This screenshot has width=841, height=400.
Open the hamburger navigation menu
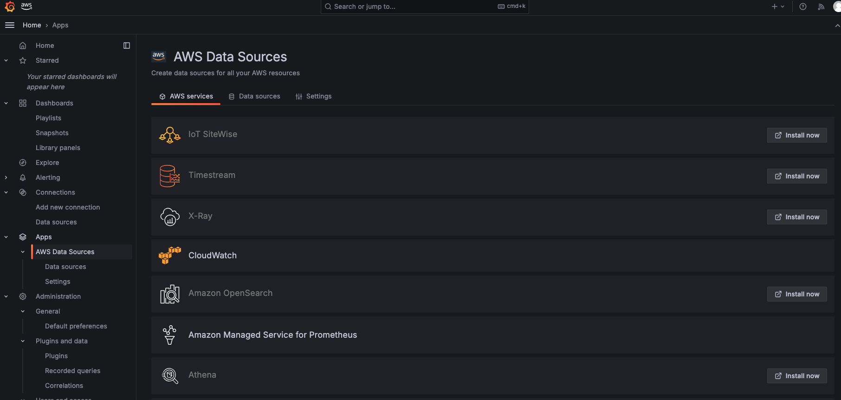tap(10, 25)
